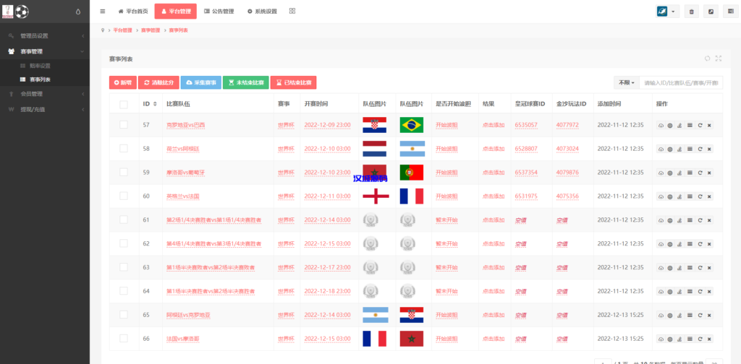Click the delete X icon for row 57

(x=709, y=125)
